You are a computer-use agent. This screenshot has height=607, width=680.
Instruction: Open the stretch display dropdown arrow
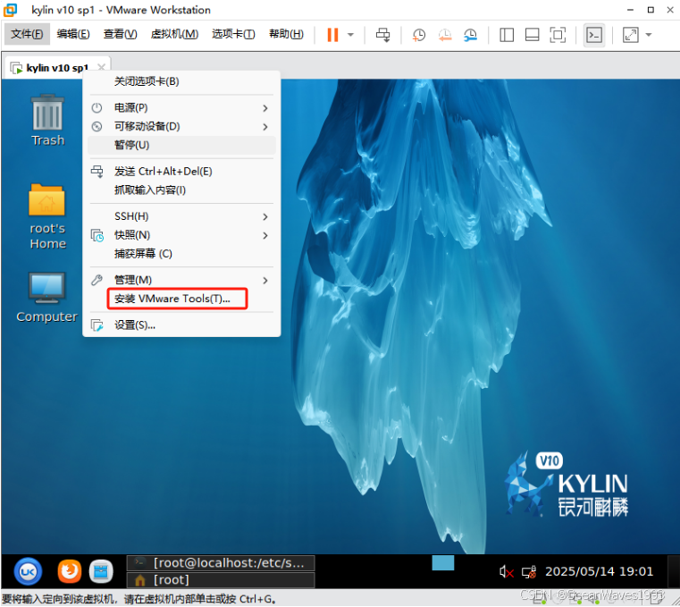click(649, 35)
